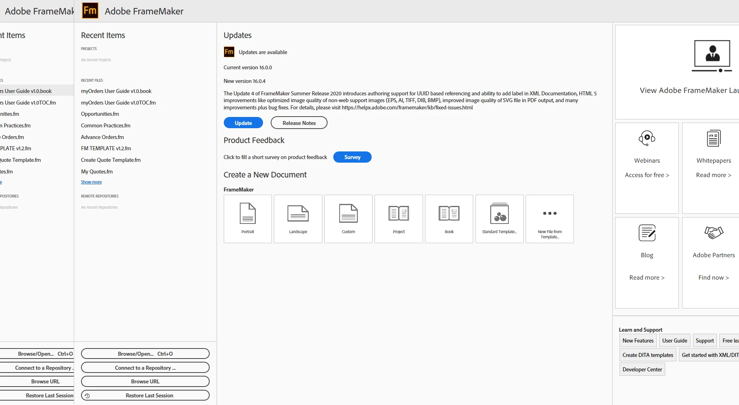The width and height of the screenshot is (739, 405).
Task: Open the Release Notes
Action: point(299,123)
